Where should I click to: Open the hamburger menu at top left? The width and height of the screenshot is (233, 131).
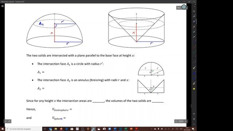tap(3, 6)
